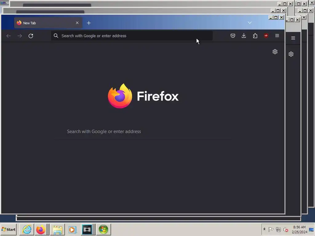This screenshot has width=315, height=236.
Task: Select the New Tab tab
Action: [x=48, y=23]
